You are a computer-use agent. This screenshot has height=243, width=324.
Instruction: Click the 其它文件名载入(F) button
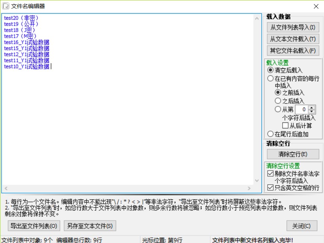pos(293,51)
